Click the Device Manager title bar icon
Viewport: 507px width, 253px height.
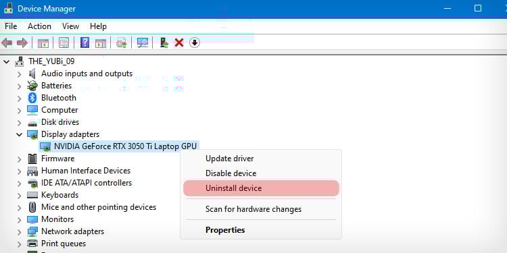click(8, 8)
